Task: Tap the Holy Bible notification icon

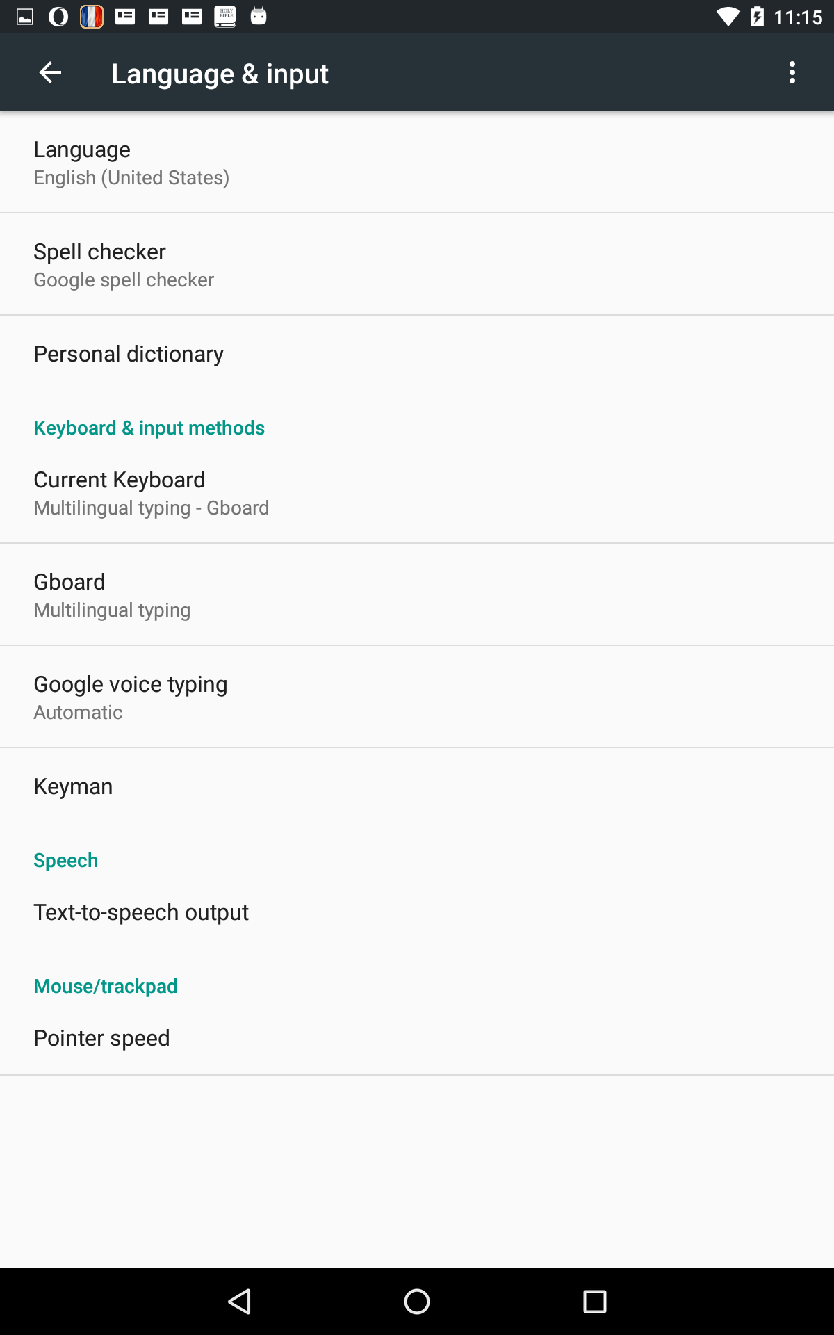Action: coord(225,17)
